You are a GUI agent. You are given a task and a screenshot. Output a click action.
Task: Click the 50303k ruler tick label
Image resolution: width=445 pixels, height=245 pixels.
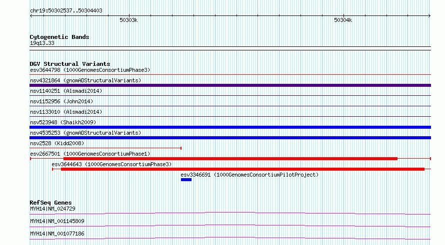[x=128, y=20]
